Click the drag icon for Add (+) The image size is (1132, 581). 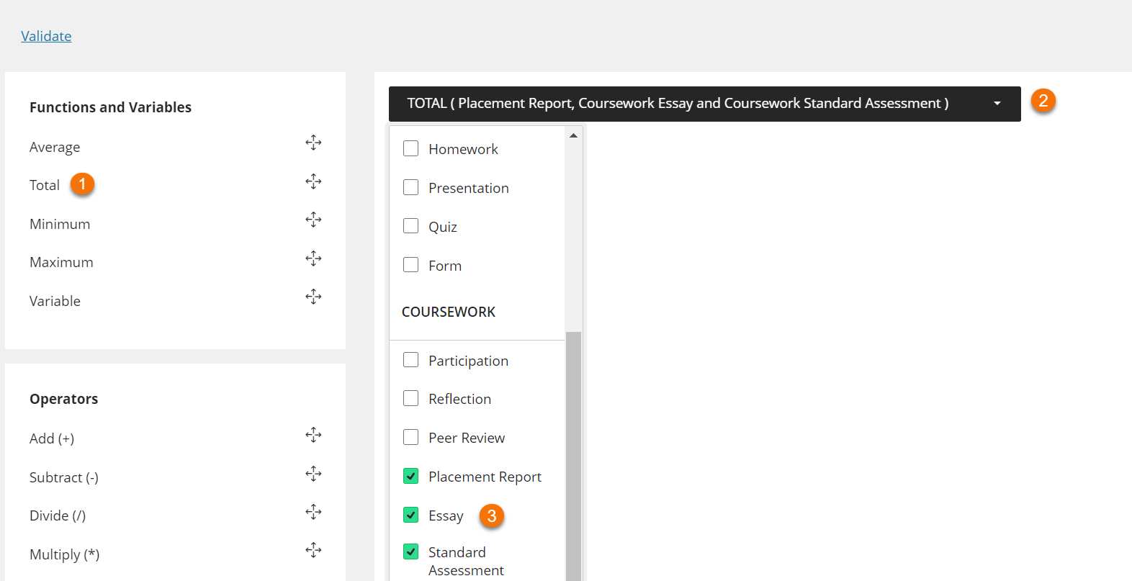[313, 435]
